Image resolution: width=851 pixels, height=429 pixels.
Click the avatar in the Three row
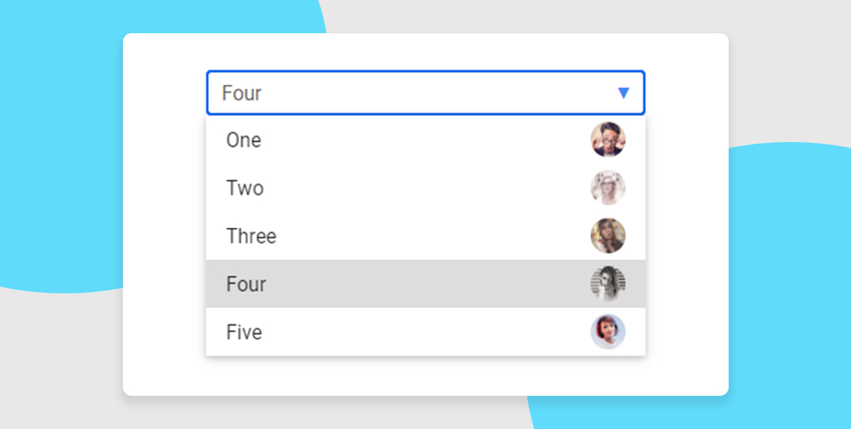point(608,236)
